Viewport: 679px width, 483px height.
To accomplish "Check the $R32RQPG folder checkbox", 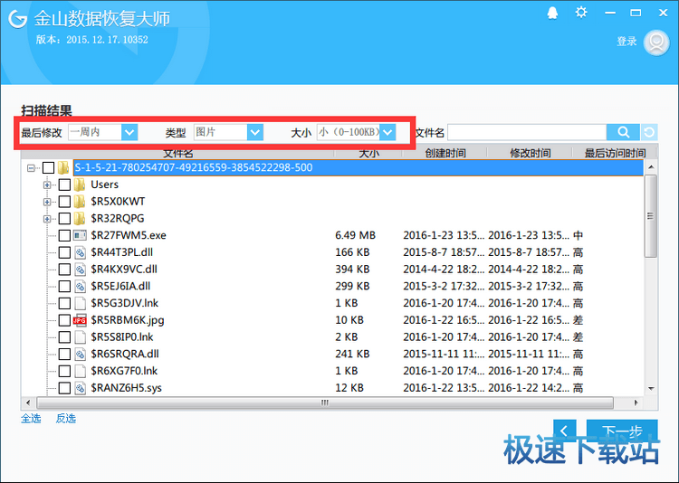I will [x=64, y=219].
